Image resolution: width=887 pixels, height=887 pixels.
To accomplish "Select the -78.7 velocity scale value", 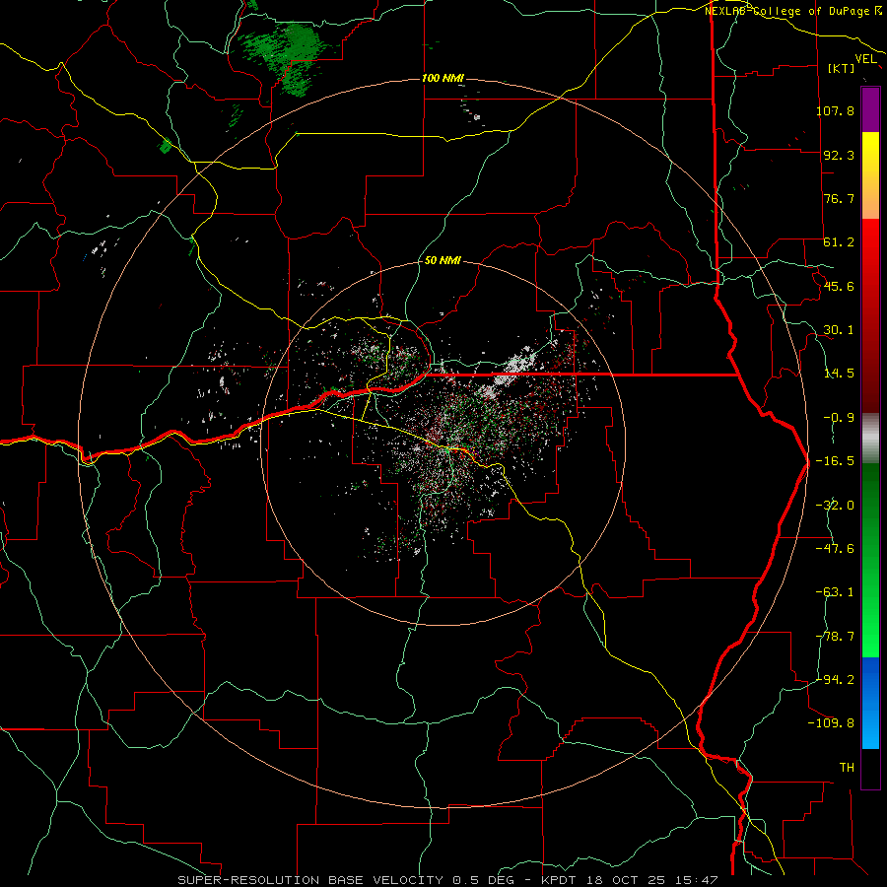I will point(835,637).
